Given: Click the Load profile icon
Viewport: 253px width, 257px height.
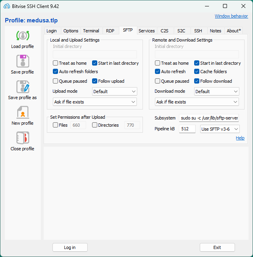Looking at the screenshot, I should (23, 36).
